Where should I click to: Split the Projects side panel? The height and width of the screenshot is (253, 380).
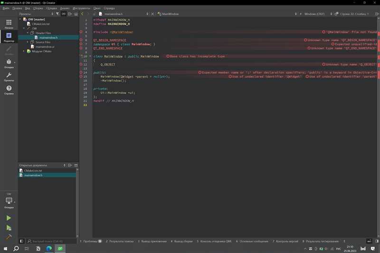pos(70,14)
